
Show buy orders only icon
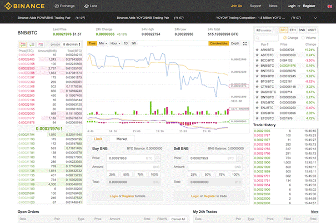pyautogui.click(x=32, y=44)
